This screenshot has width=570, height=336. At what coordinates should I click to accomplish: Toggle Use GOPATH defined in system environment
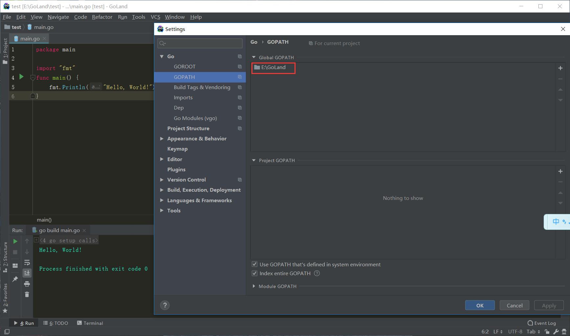(254, 264)
